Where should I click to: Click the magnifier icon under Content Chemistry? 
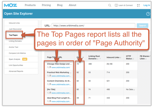pyautogui.click(x=48, y=84)
